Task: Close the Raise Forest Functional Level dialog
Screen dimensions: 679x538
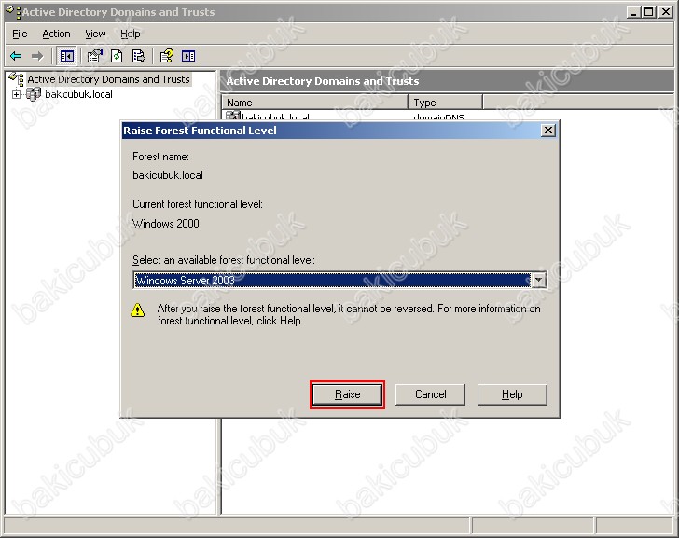Action: click(x=548, y=130)
